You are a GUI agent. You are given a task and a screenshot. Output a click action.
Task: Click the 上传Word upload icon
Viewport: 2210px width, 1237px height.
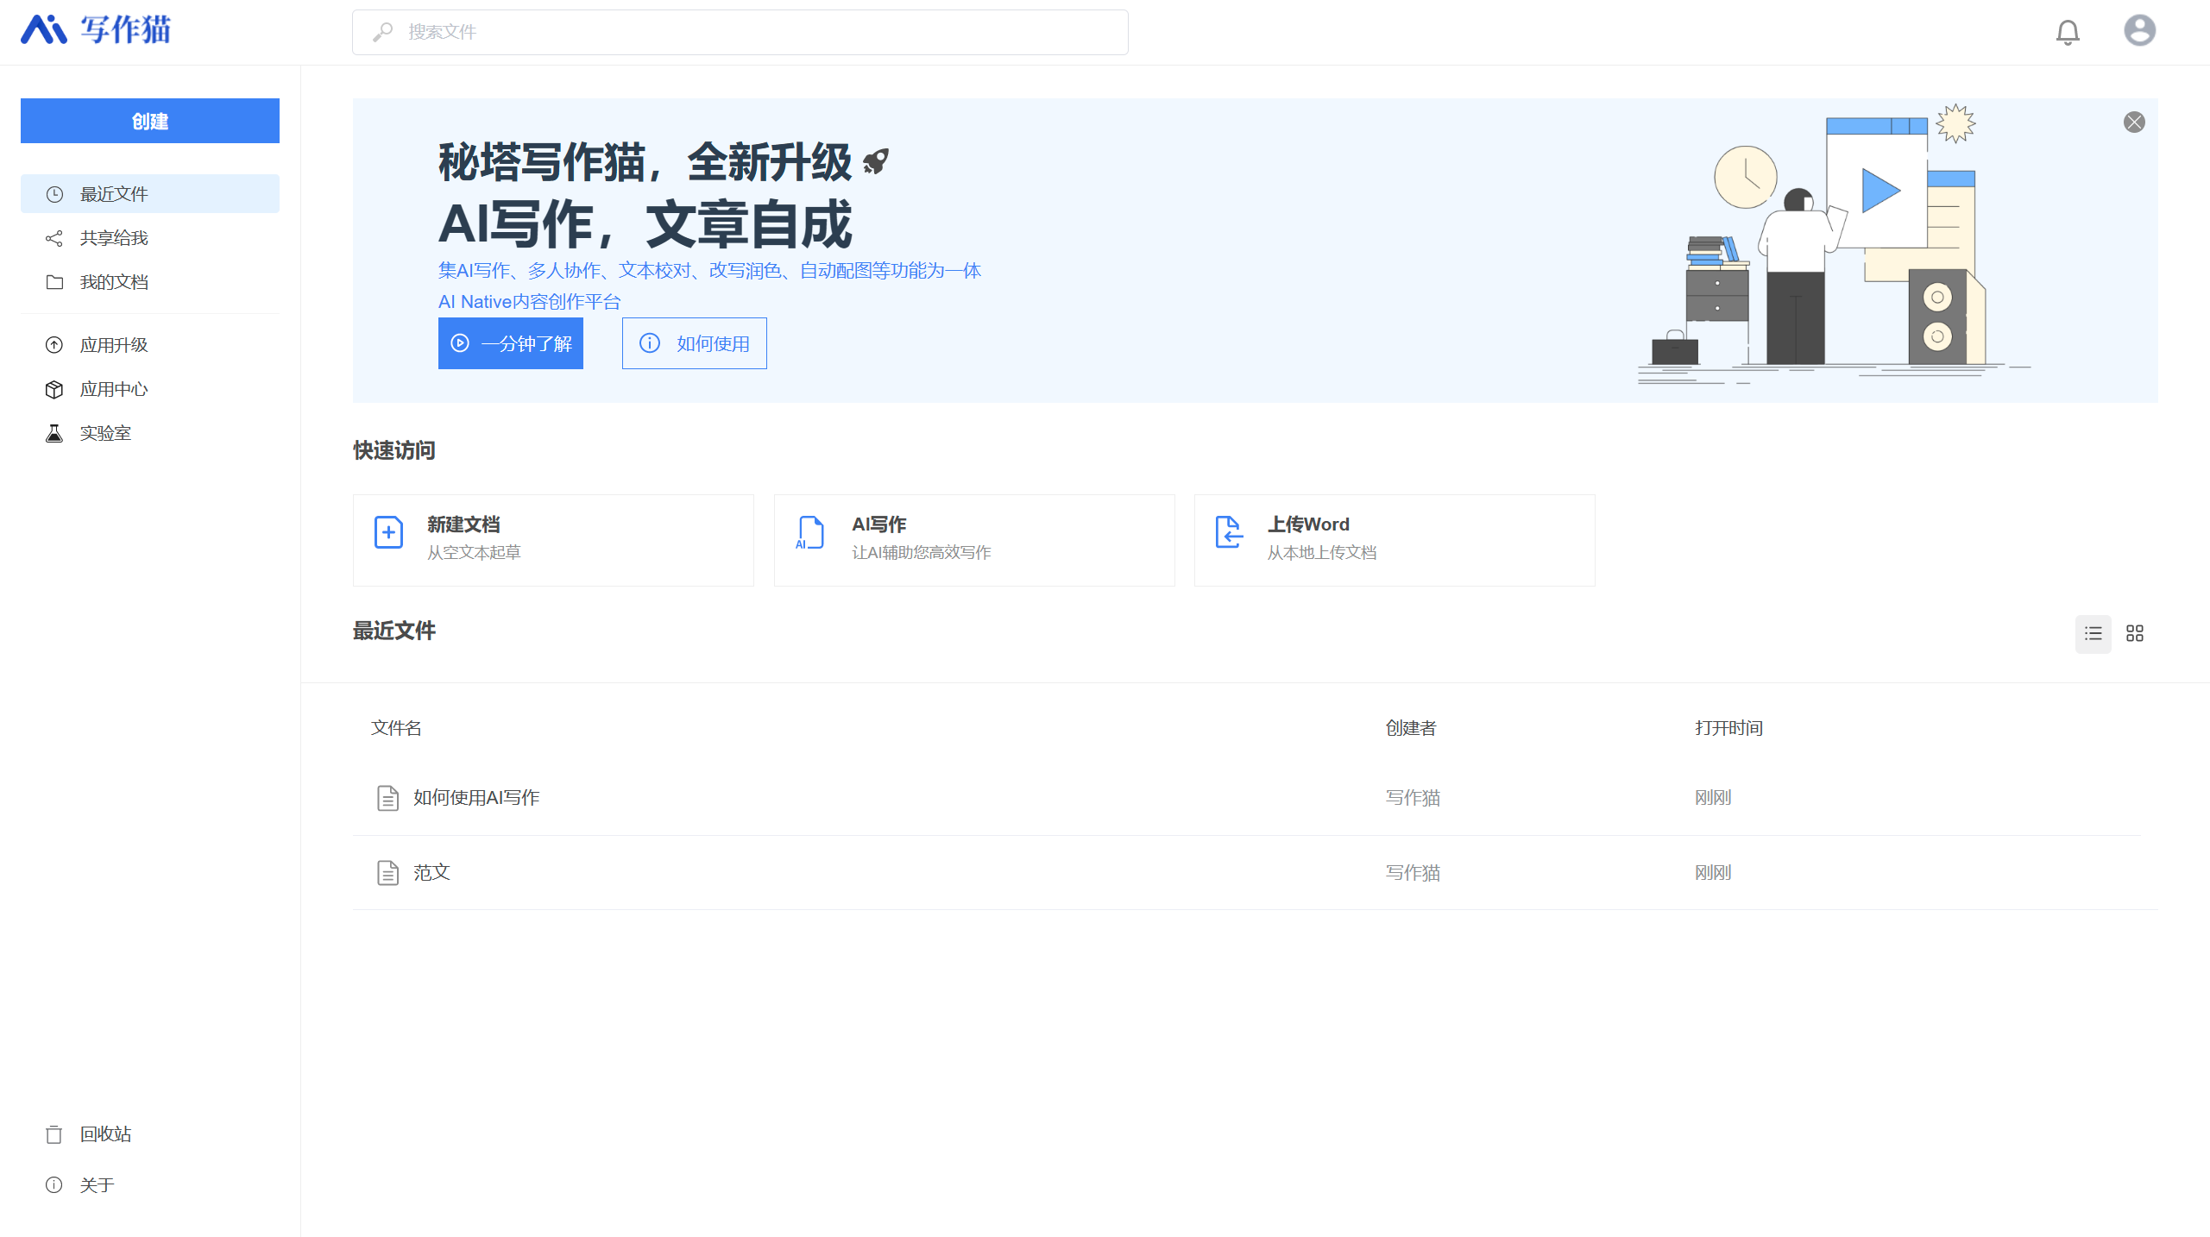point(1229,533)
